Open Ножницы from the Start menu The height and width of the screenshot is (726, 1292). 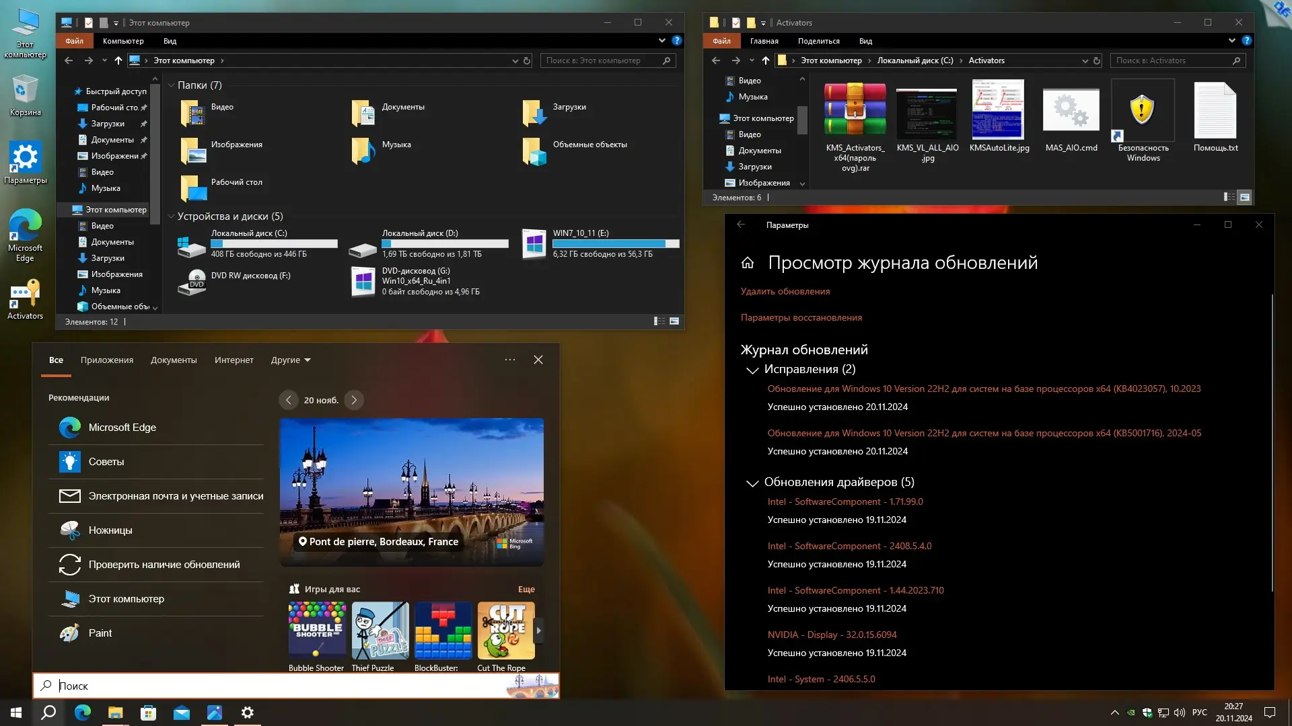pyautogui.click(x=110, y=530)
